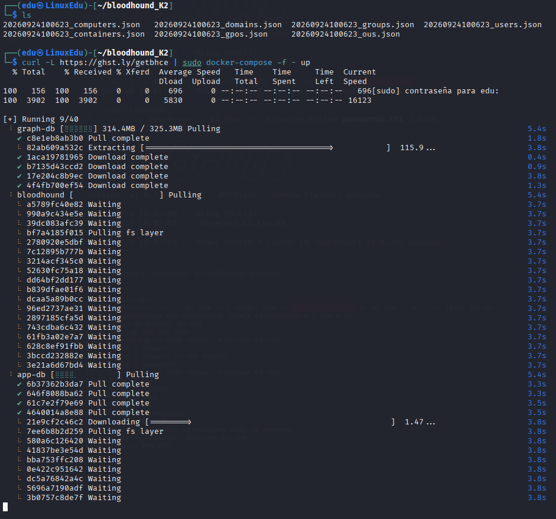Click the 20260924100623_ous.json file name

click(346, 34)
